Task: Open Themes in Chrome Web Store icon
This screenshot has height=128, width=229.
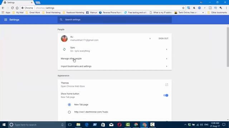Action: 167,85
